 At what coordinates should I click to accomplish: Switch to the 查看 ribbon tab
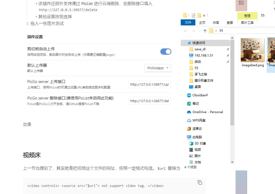point(230,23)
